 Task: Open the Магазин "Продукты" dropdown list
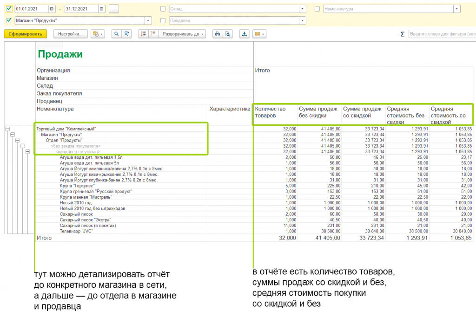pos(148,20)
